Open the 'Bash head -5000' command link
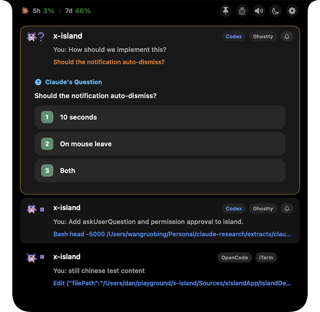The width and height of the screenshot is (320, 312). (172, 234)
